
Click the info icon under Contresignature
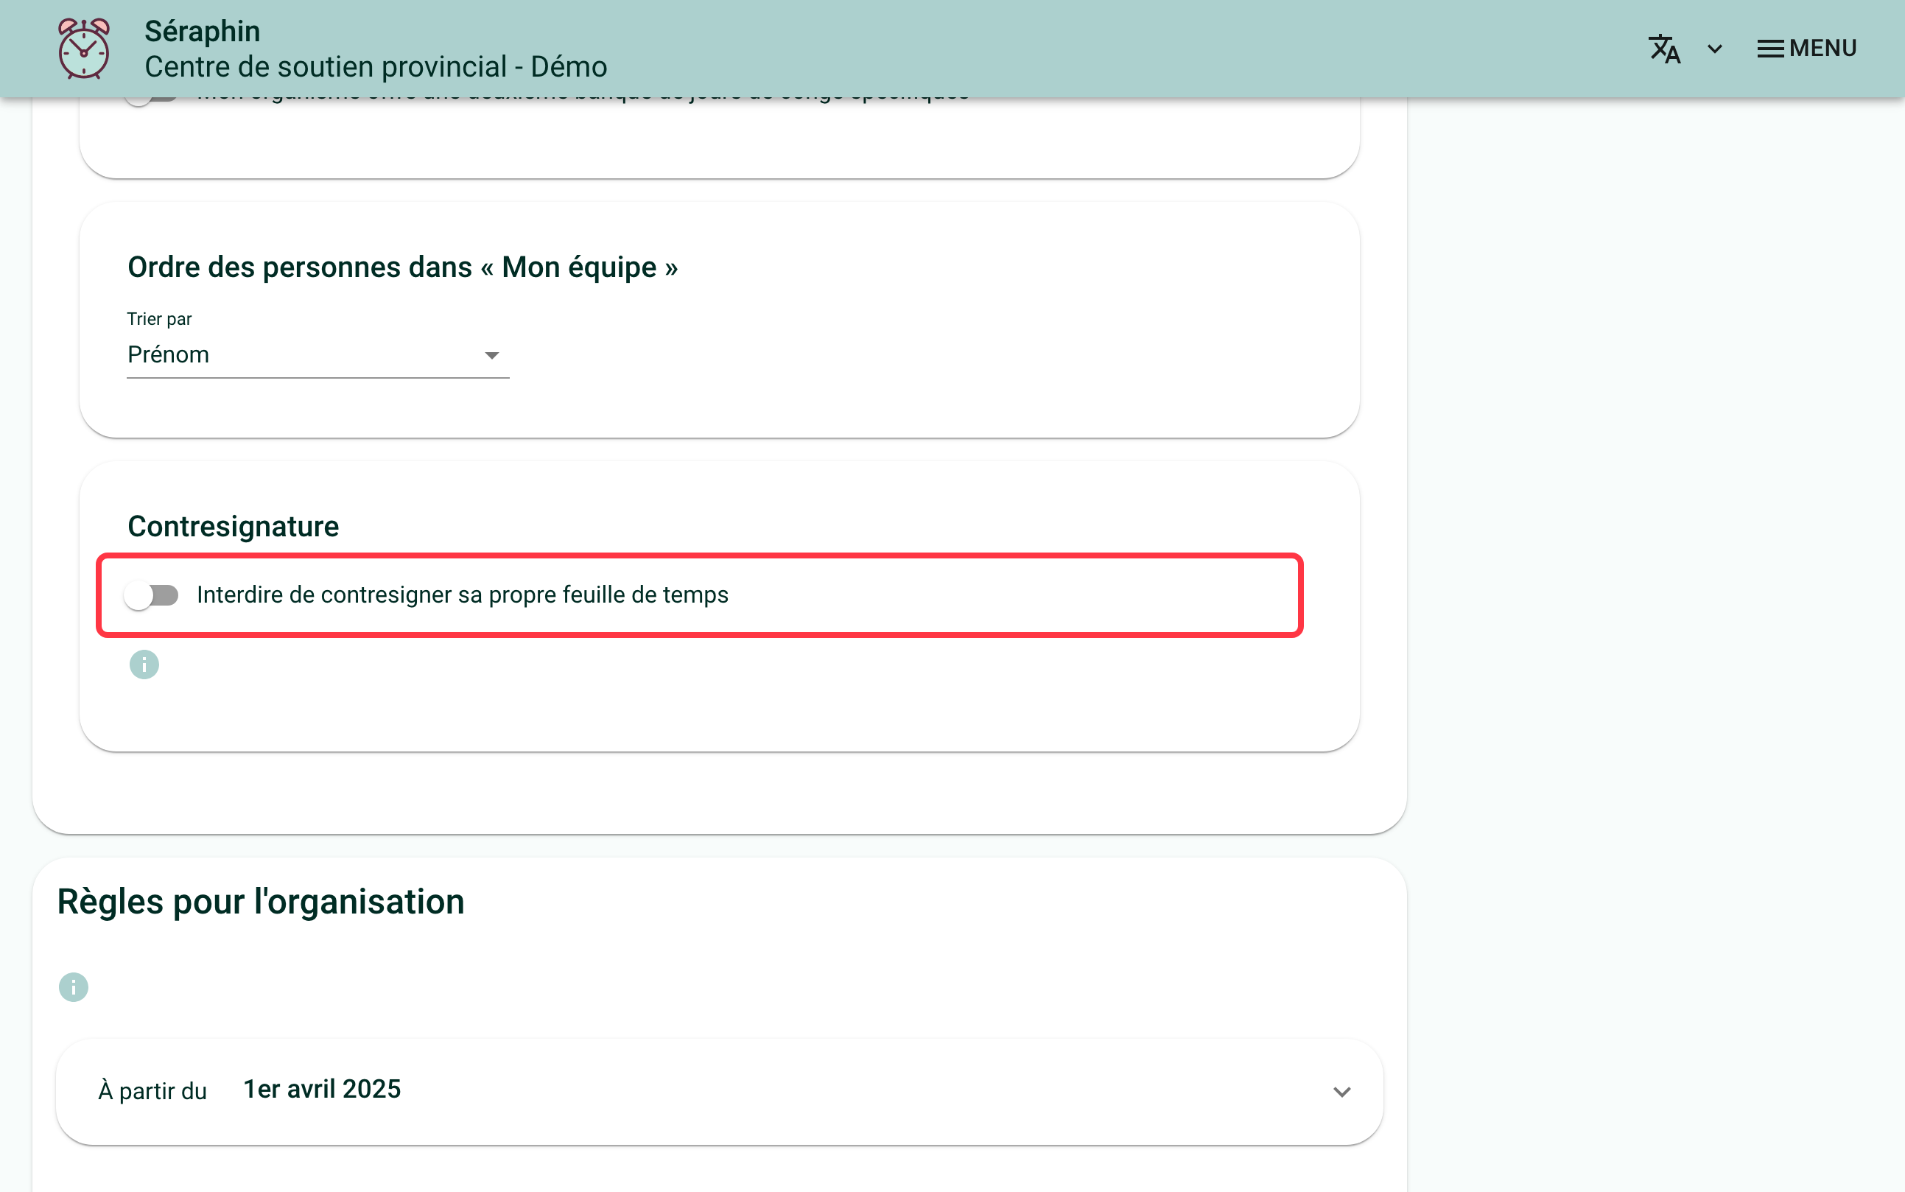point(144,665)
